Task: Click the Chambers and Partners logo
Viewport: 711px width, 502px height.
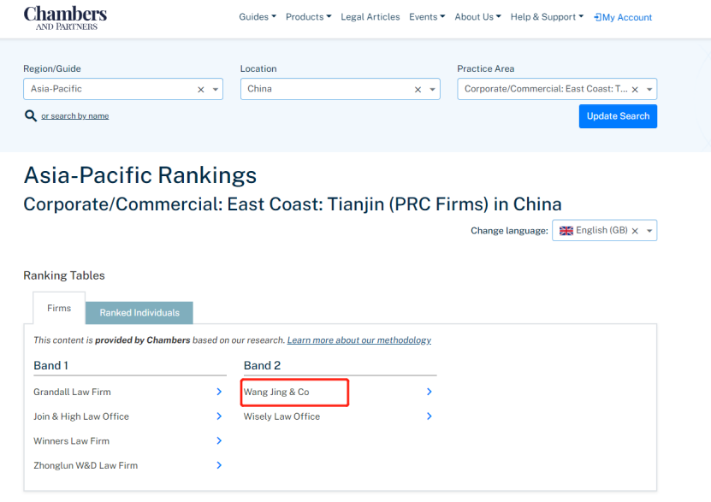Action: (65, 17)
